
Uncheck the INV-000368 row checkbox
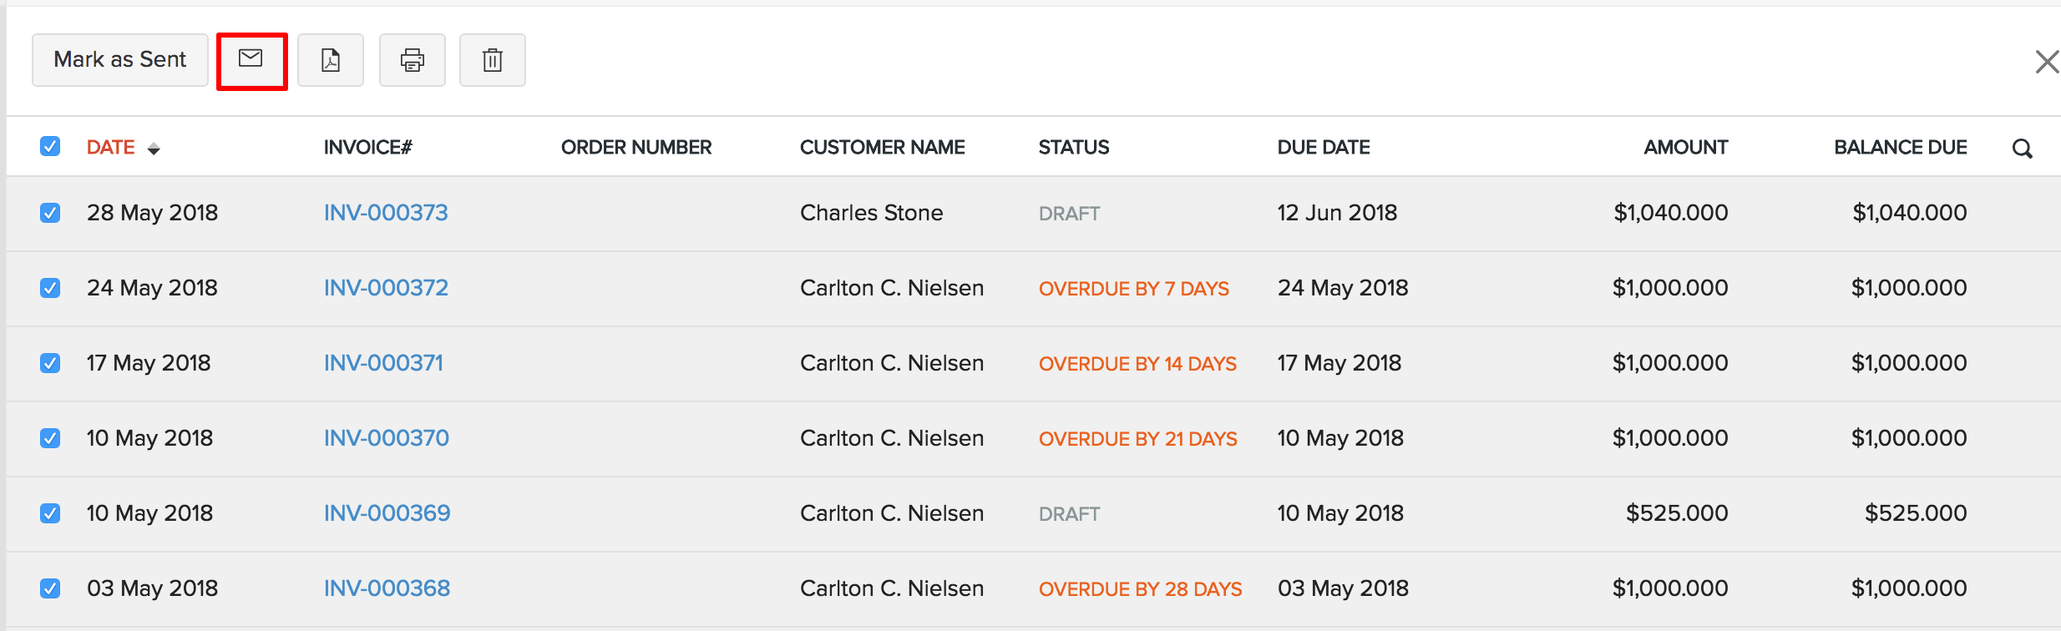point(50,588)
